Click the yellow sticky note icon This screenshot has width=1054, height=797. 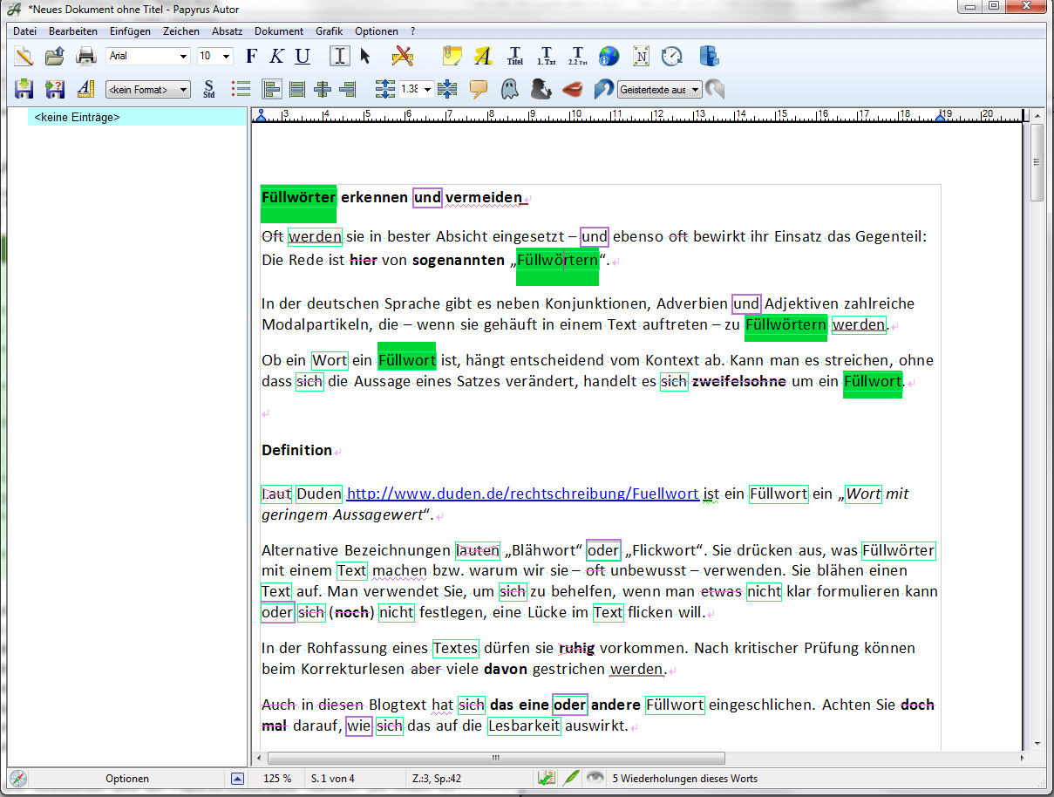pyautogui.click(x=451, y=57)
